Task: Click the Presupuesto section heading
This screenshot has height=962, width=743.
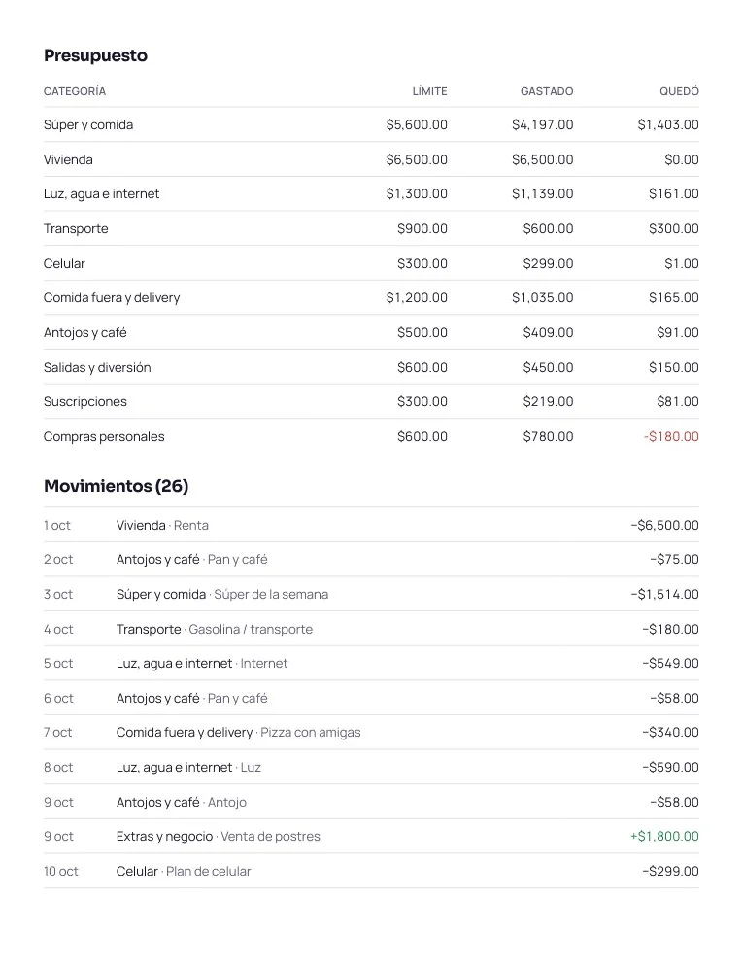Action: point(95,55)
